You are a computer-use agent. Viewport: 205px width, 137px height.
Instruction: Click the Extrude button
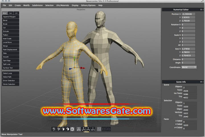click(11, 31)
